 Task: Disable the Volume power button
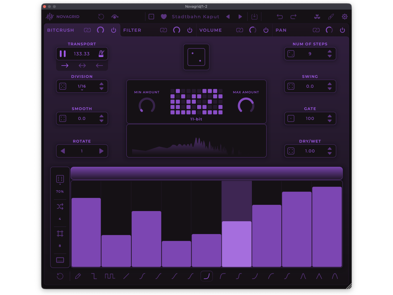266,30
